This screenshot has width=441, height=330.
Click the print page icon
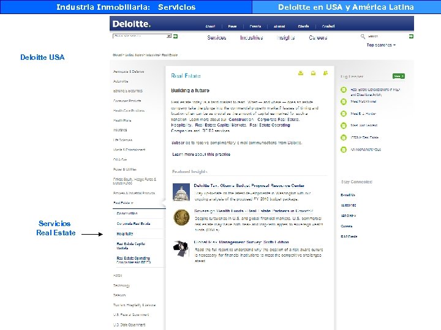[301, 73]
